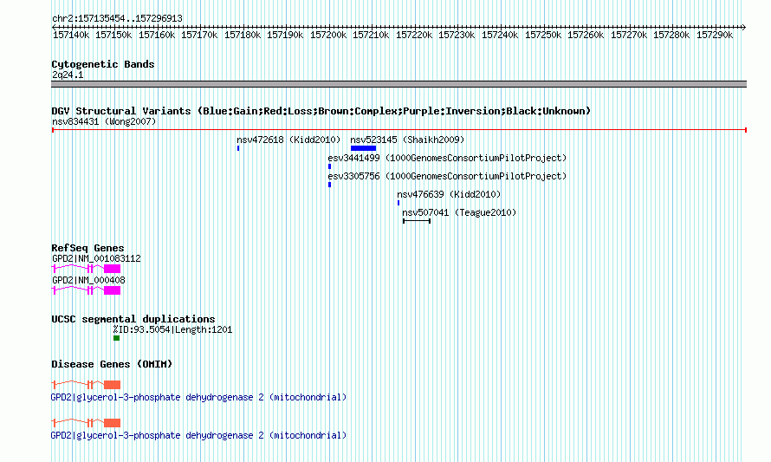Click the second orange OMIM GPD2 gene glyph
The image size is (771, 462).
pyautogui.click(x=86, y=423)
